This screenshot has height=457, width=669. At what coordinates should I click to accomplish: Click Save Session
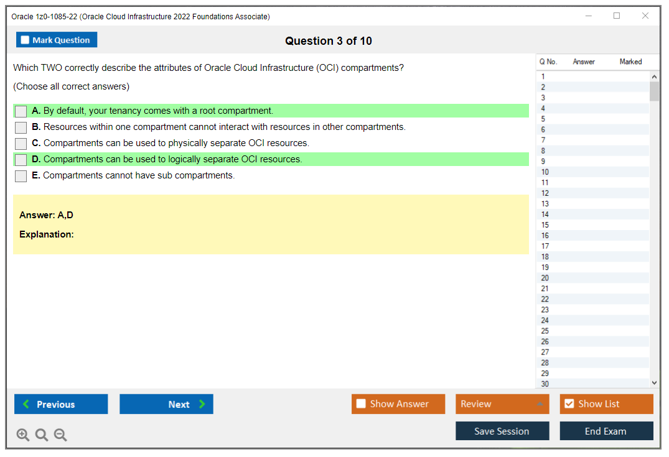pyautogui.click(x=502, y=430)
